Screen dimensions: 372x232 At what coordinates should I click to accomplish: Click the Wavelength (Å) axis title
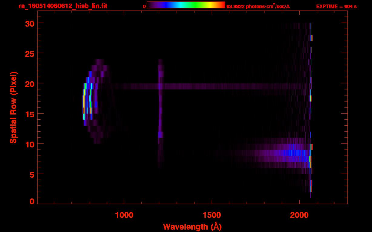[192, 227]
